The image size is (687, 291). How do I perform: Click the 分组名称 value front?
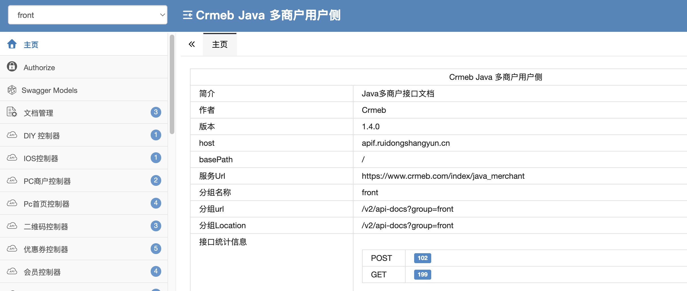[x=370, y=192]
